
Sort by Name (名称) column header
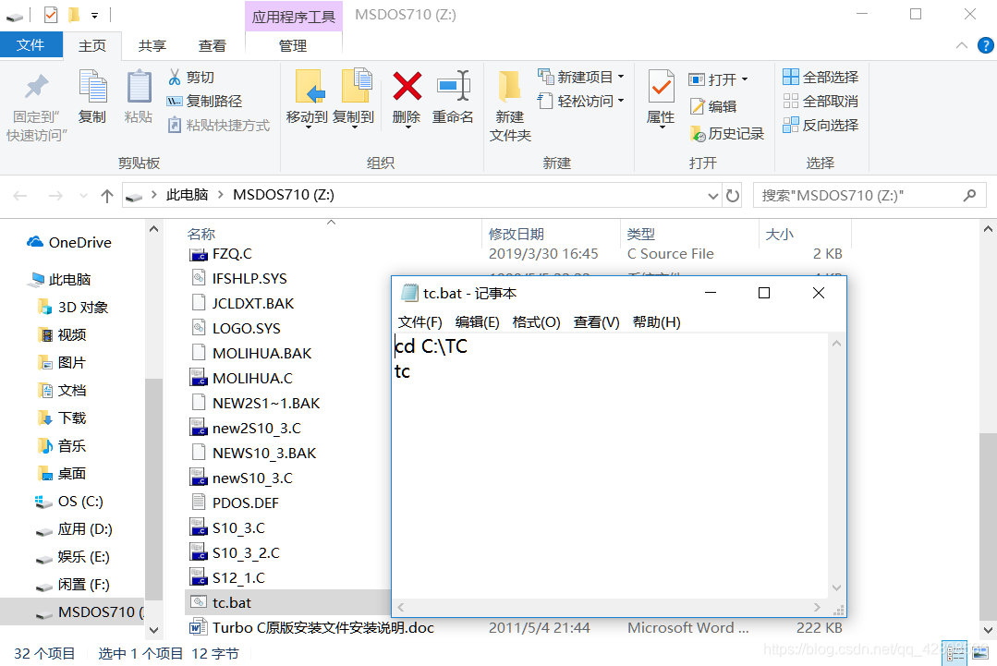[x=201, y=234]
